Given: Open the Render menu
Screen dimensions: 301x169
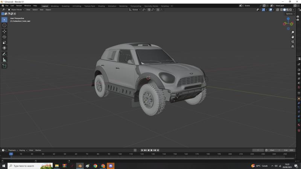Looking at the screenshot, I should pos(19,6).
